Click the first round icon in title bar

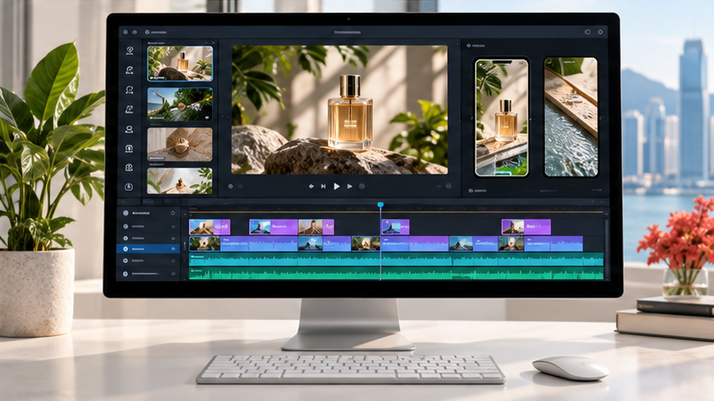(x=125, y=33)
